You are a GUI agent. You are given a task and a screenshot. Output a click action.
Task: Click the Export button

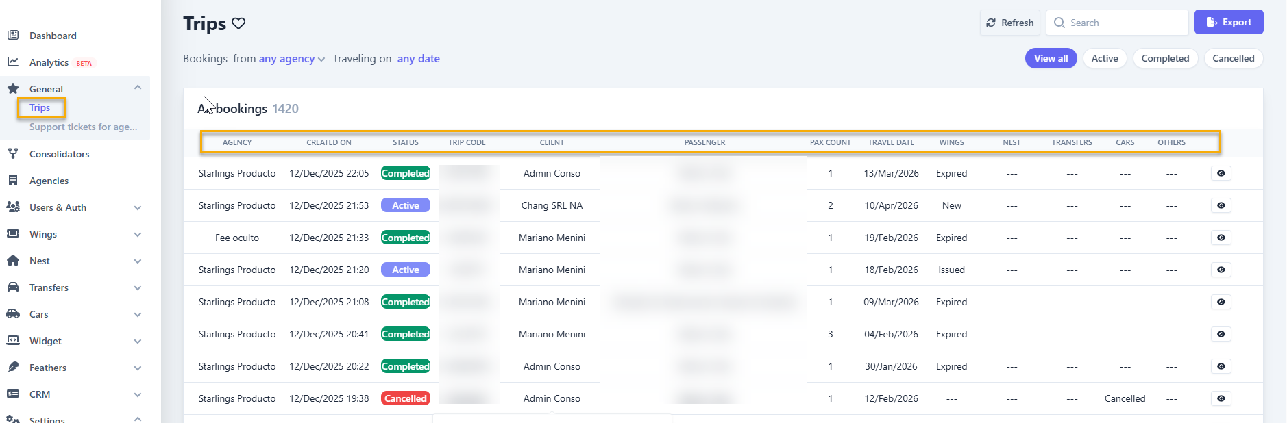tap(1228, 22)
